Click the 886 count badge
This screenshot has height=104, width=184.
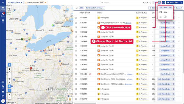(x=81, y=8)
